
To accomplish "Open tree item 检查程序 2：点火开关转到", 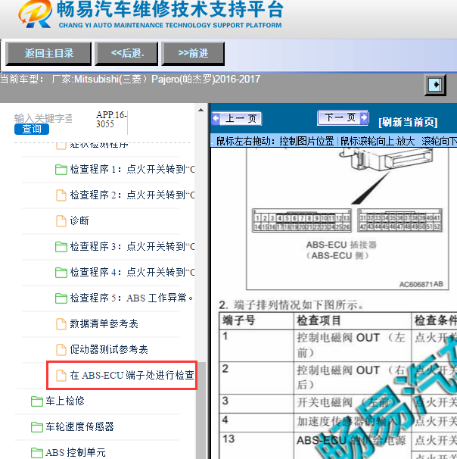I will (x=132, y=195).
